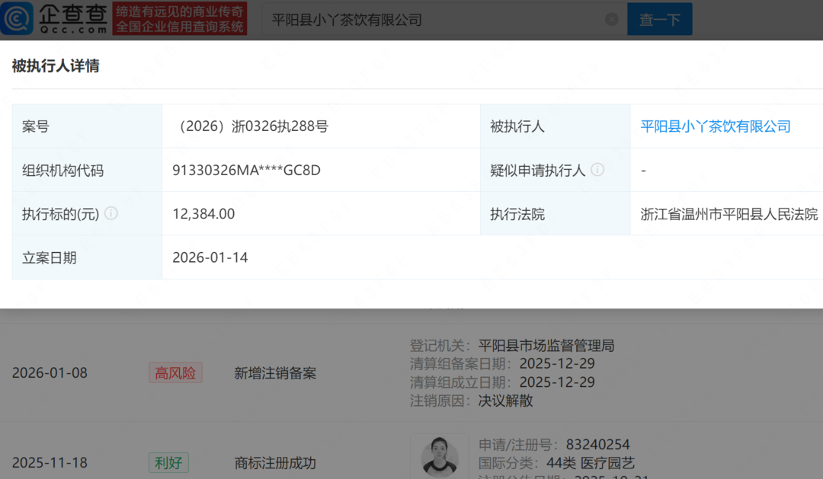
Task: Select the date 2025-11-18 in background list
Action: (x=50, y=463)
